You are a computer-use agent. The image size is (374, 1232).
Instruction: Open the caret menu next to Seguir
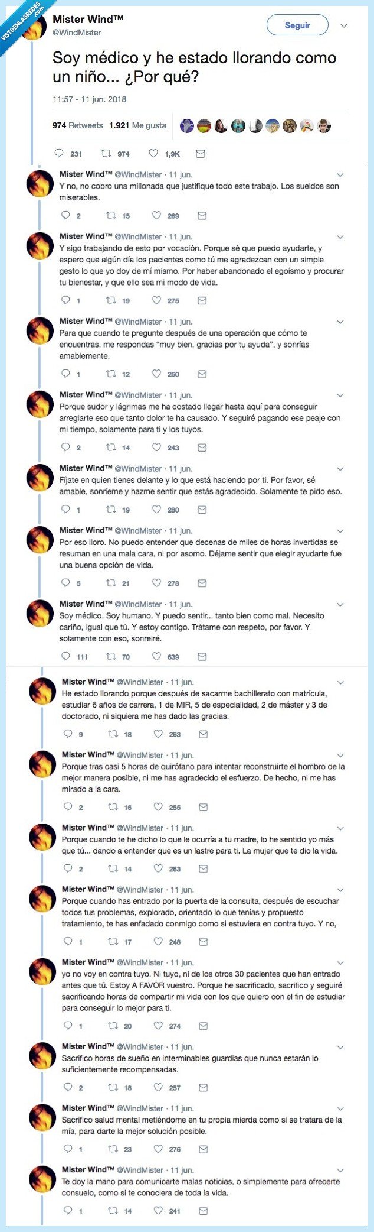pos(343,25)
